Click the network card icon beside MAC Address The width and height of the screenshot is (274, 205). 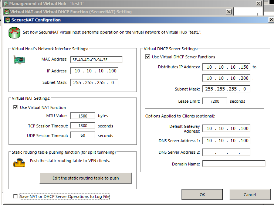[19, 60]
